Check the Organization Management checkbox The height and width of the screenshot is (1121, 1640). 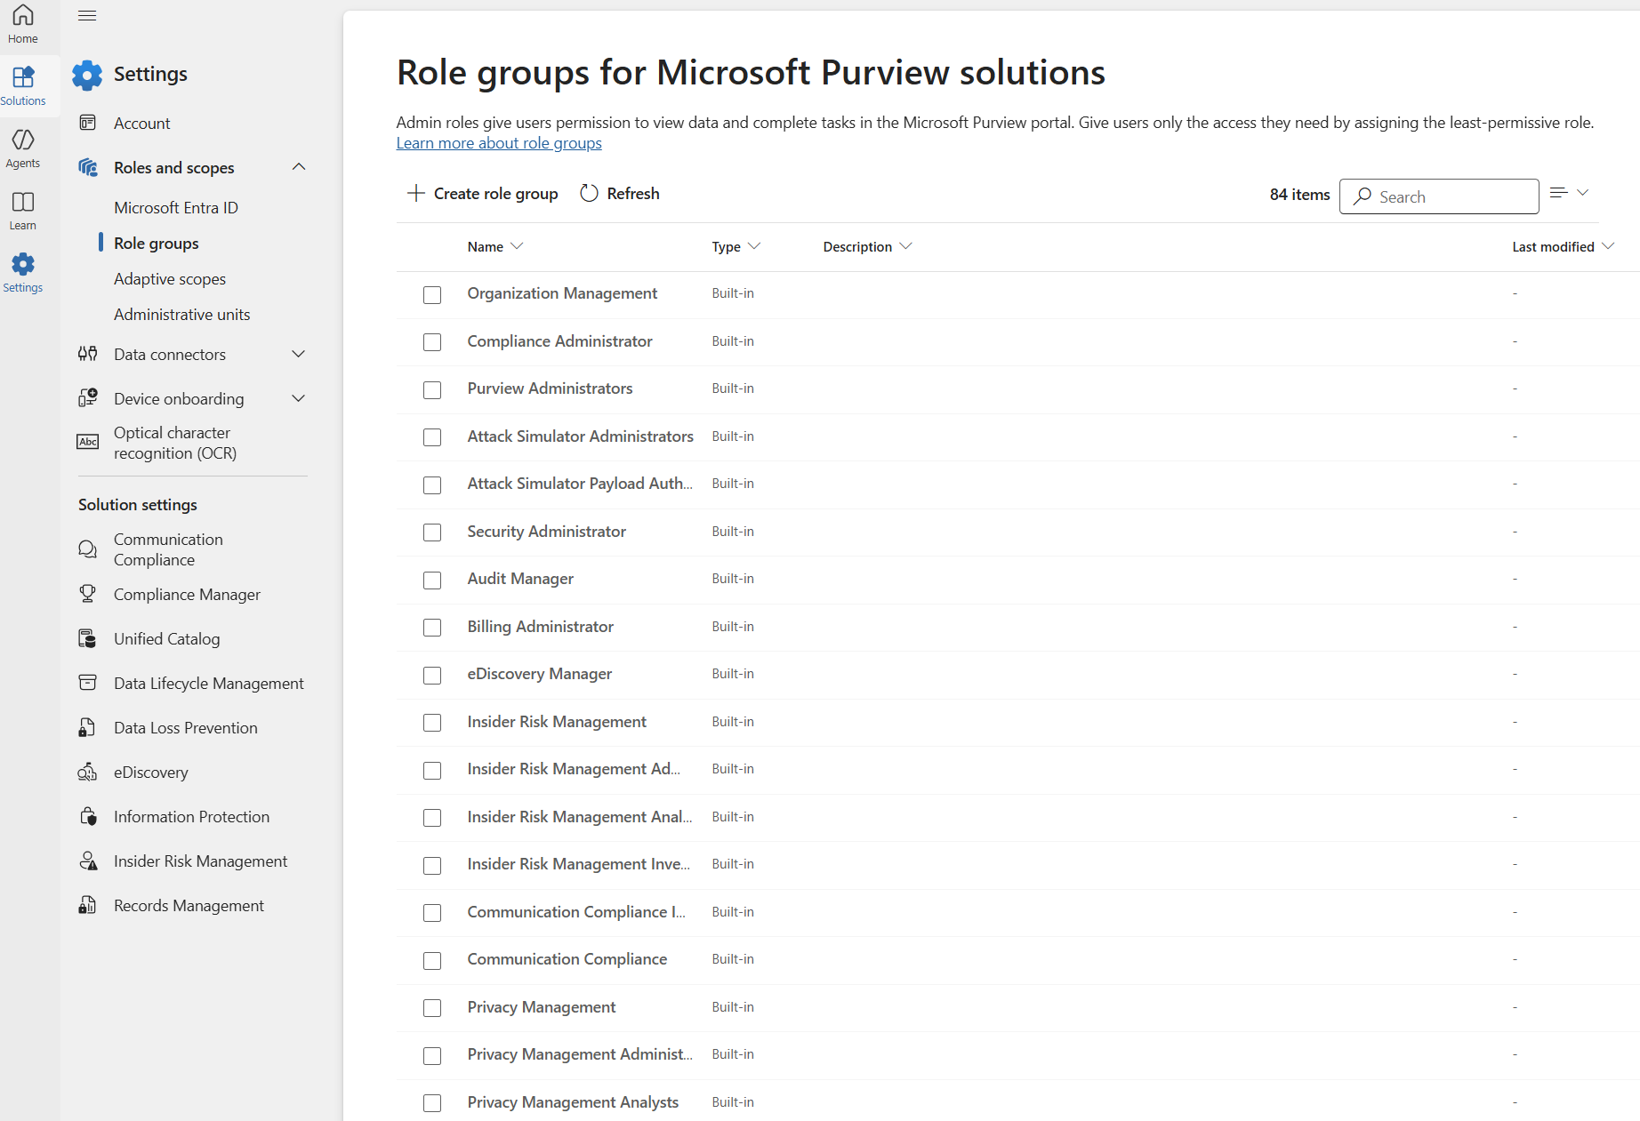click(x=432, y=294)
